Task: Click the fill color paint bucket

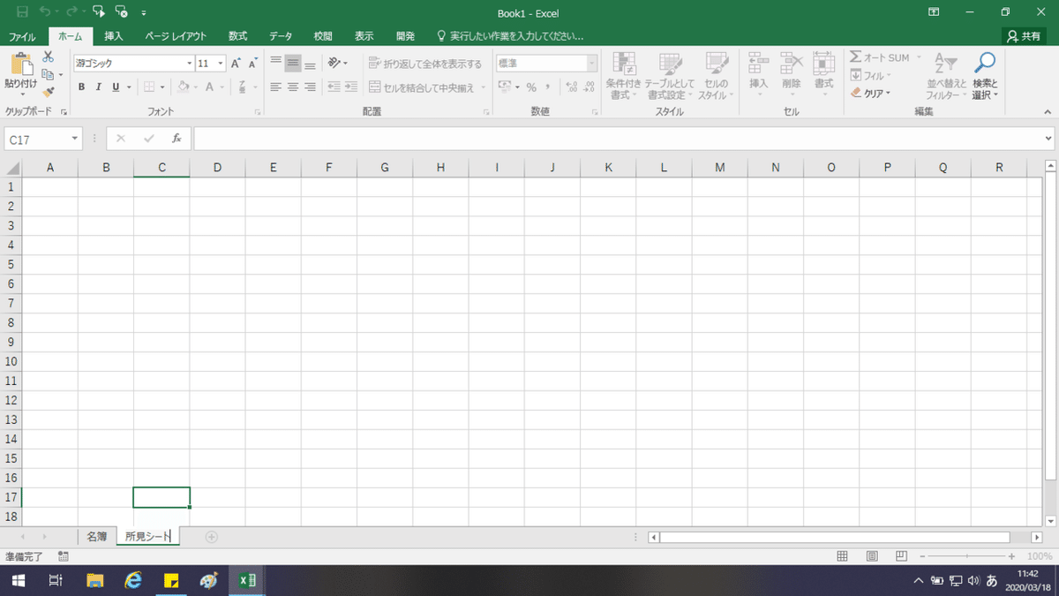Action: coord(183,87)
